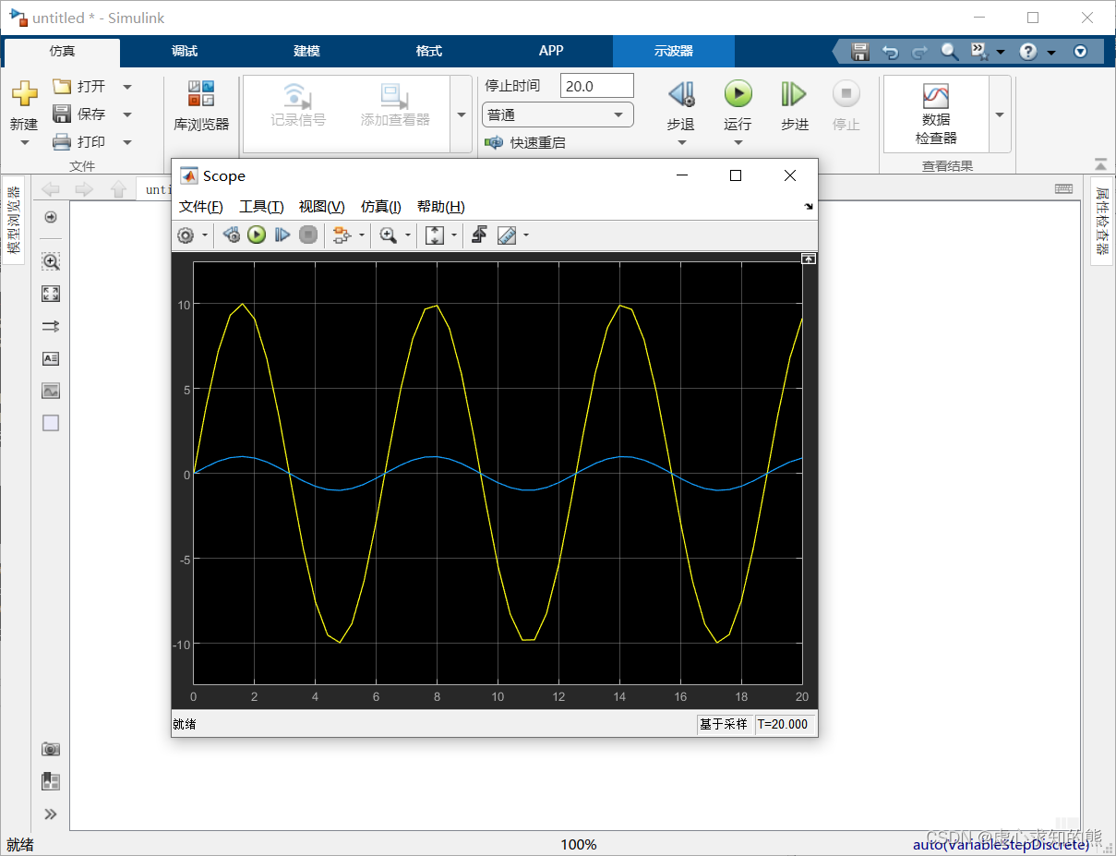
Task: Click the Scope cursor measurements ruler icon
Action: coord(507,235)
